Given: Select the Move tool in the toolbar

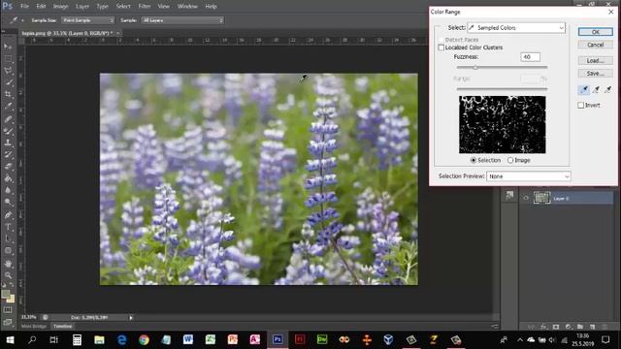Looking at the screenshot, I should click(x=8, y=47).
